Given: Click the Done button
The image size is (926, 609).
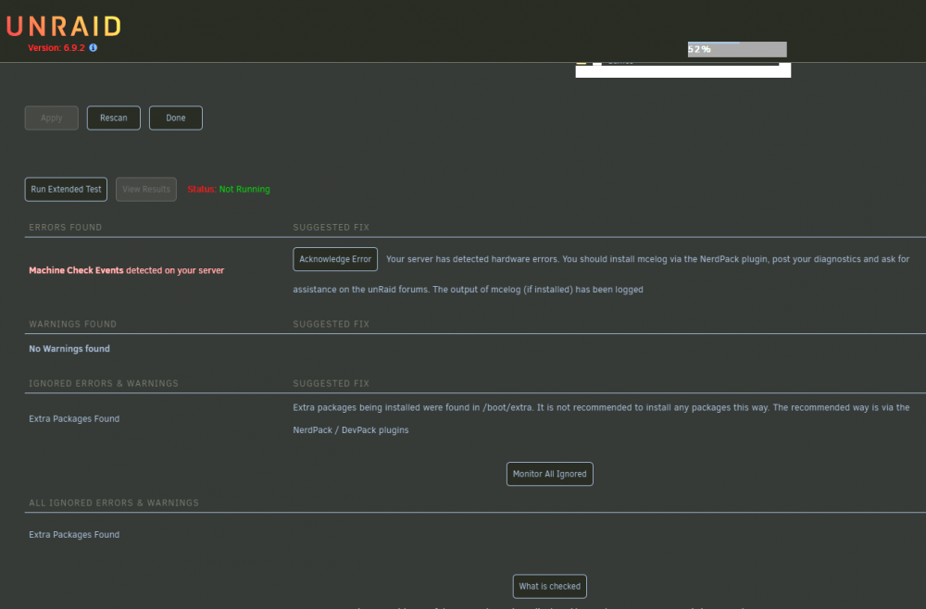Looking at the screenshot, I should [x=175, y=118].
